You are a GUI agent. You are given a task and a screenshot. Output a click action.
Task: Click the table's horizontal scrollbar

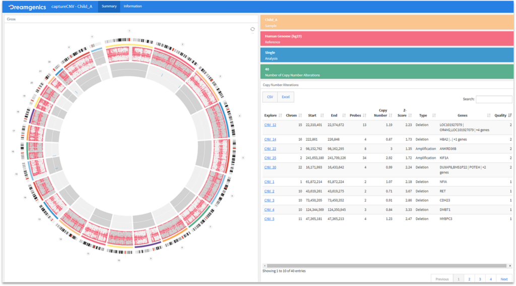pos(386,265)
